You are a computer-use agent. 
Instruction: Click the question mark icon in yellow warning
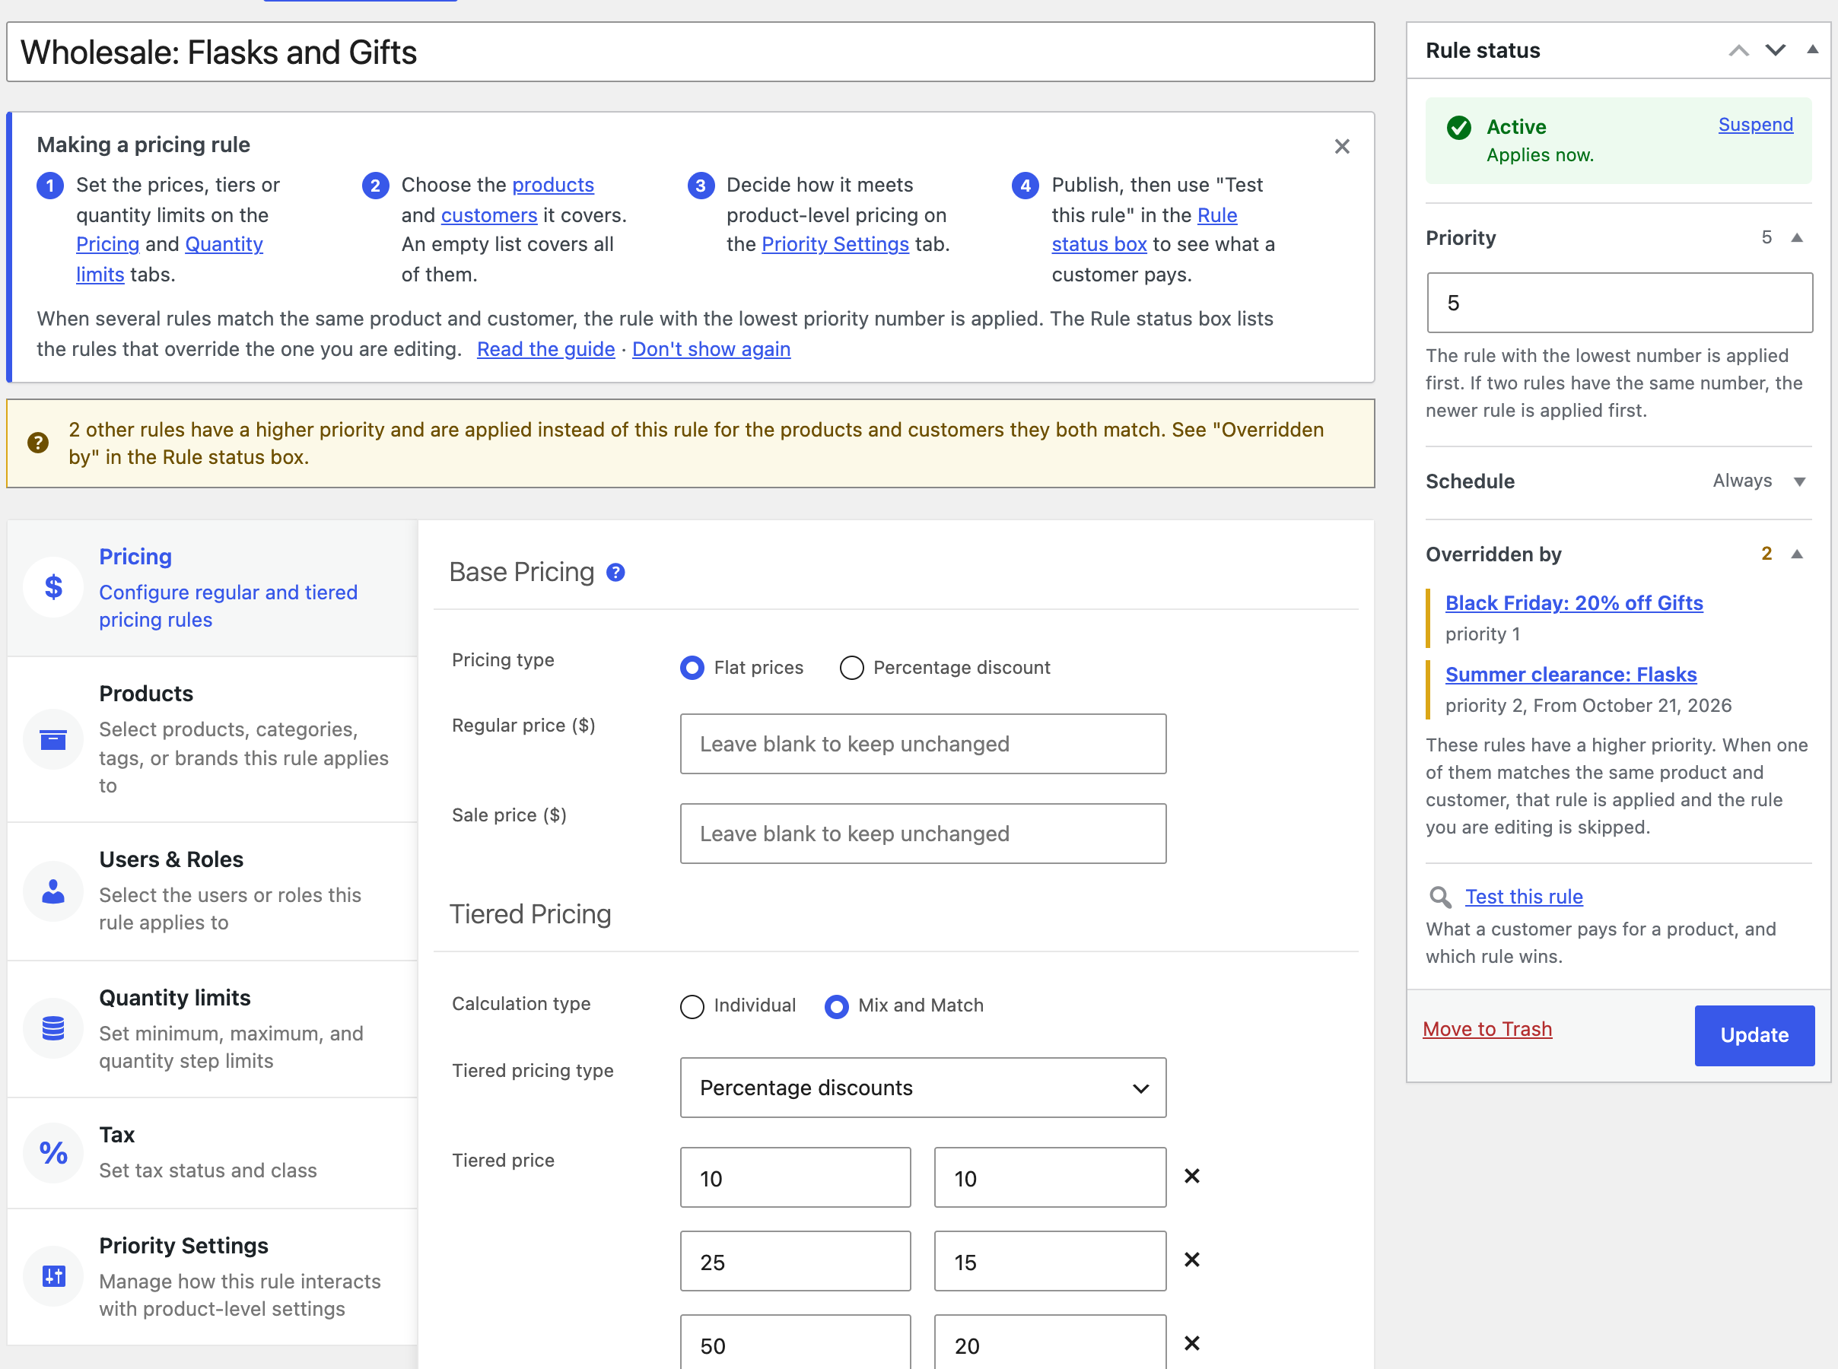[38, 443]
